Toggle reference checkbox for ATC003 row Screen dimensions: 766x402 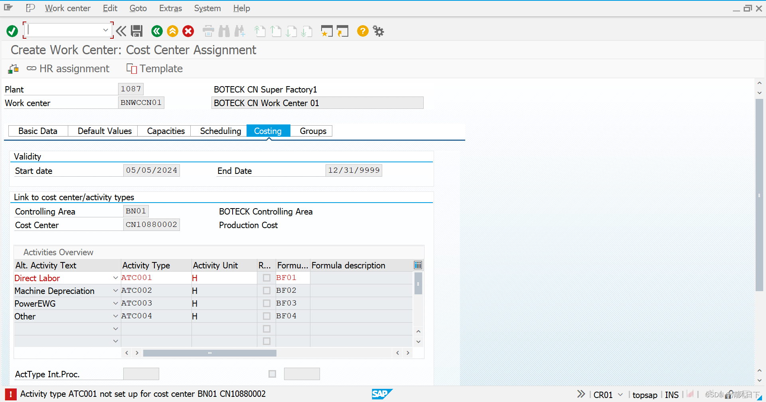point(267,303)
